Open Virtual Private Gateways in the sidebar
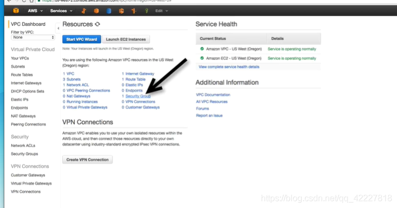Viewport: 397px width, 208px height. click(31, 183)
